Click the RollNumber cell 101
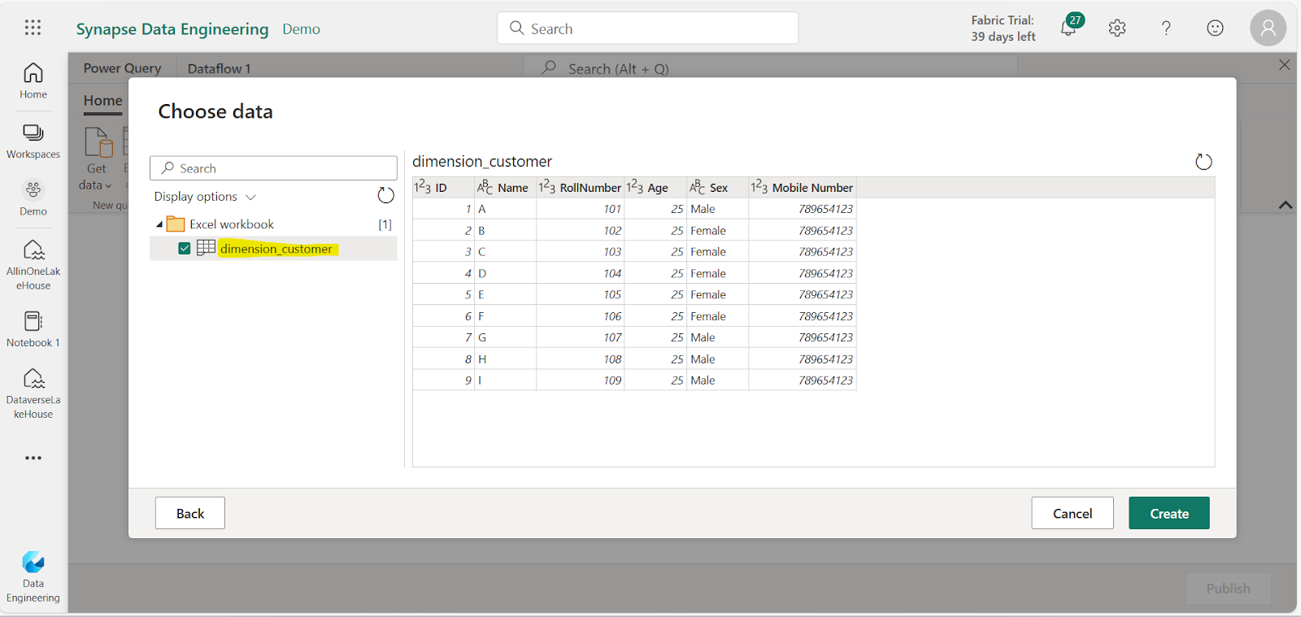Viewport: 1301px width, 617px height. [580, 209]
